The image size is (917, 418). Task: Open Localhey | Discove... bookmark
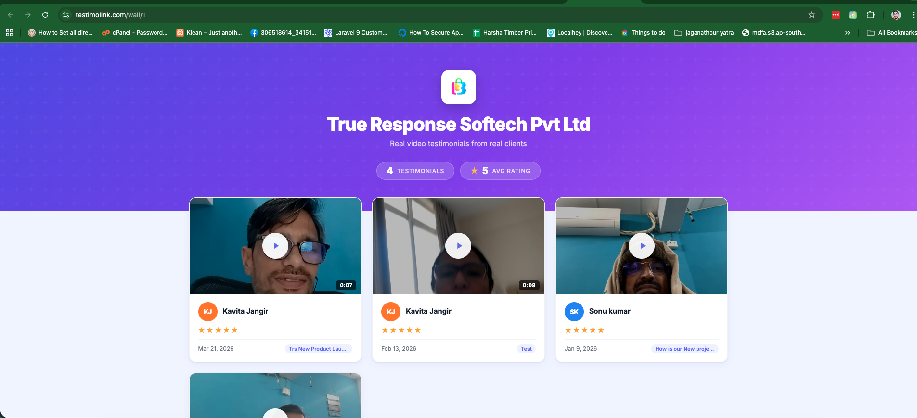click(x=580, y=33)
